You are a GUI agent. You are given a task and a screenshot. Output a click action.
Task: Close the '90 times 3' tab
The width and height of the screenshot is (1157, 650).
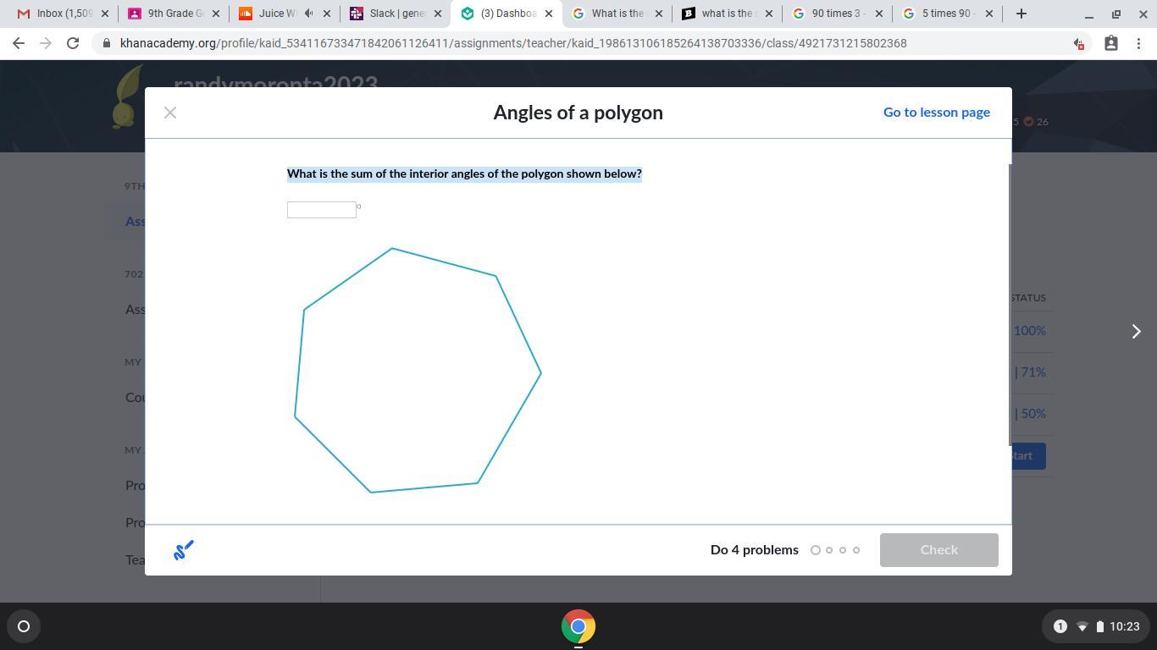click(x=879, y=14)
